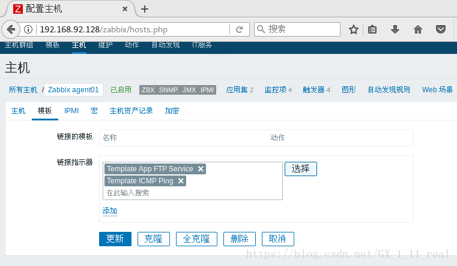Open 图形 link
Screen dimensions: 457x266
[349, 90]
